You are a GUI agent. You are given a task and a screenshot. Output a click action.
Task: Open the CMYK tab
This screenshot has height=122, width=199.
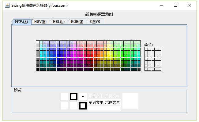pyautogui.click(x=95, y=22)
